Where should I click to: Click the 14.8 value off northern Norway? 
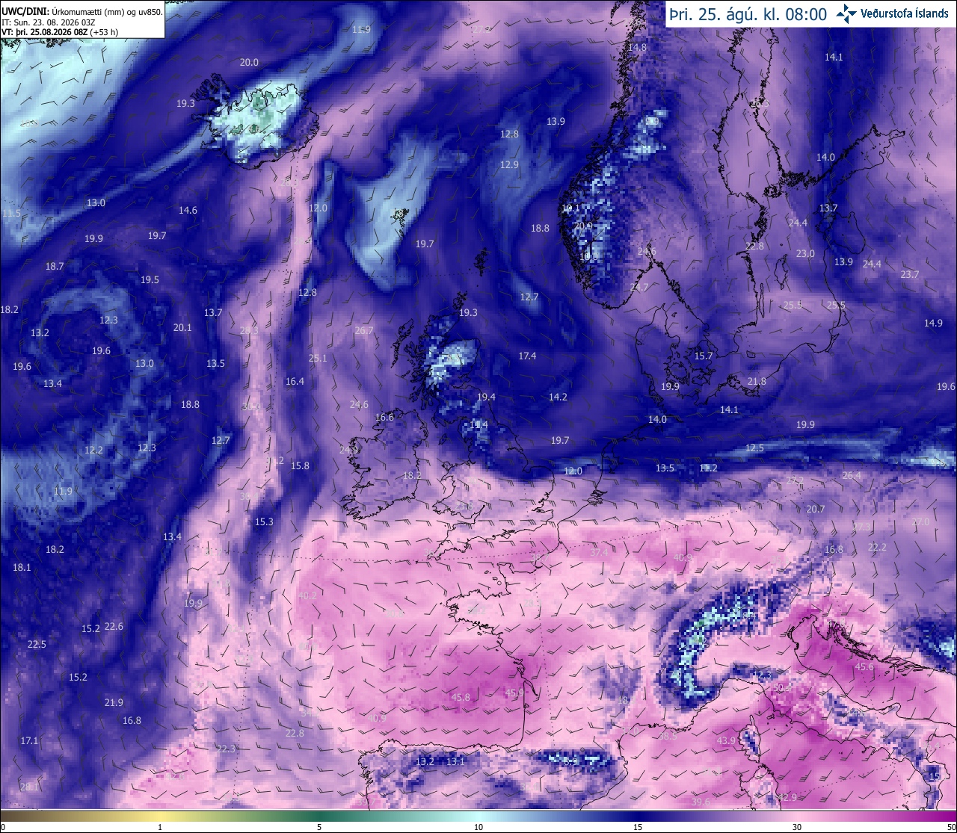tap(637, 48)
